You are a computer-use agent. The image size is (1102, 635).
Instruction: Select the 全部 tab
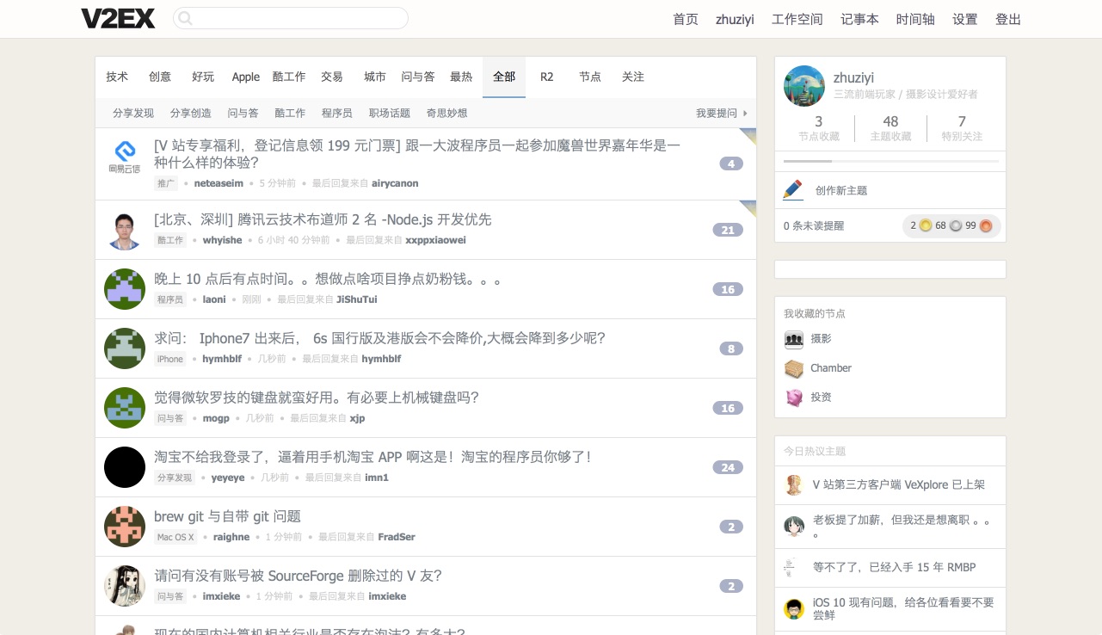(504, 77)
